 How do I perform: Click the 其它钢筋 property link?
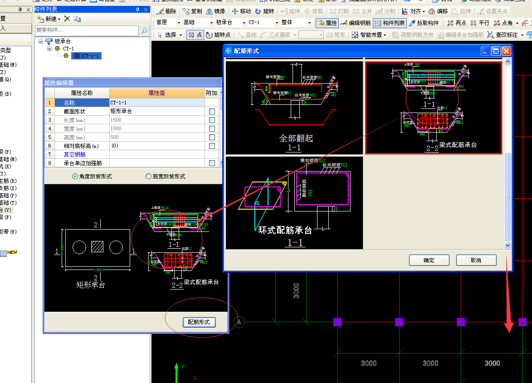(75, 154)
